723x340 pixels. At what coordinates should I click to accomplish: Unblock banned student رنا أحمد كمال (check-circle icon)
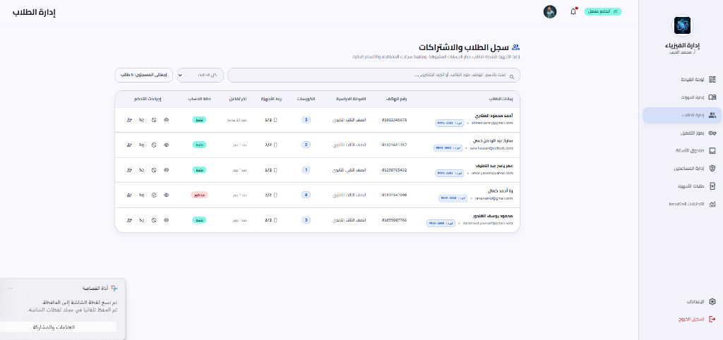click(154, 195)
